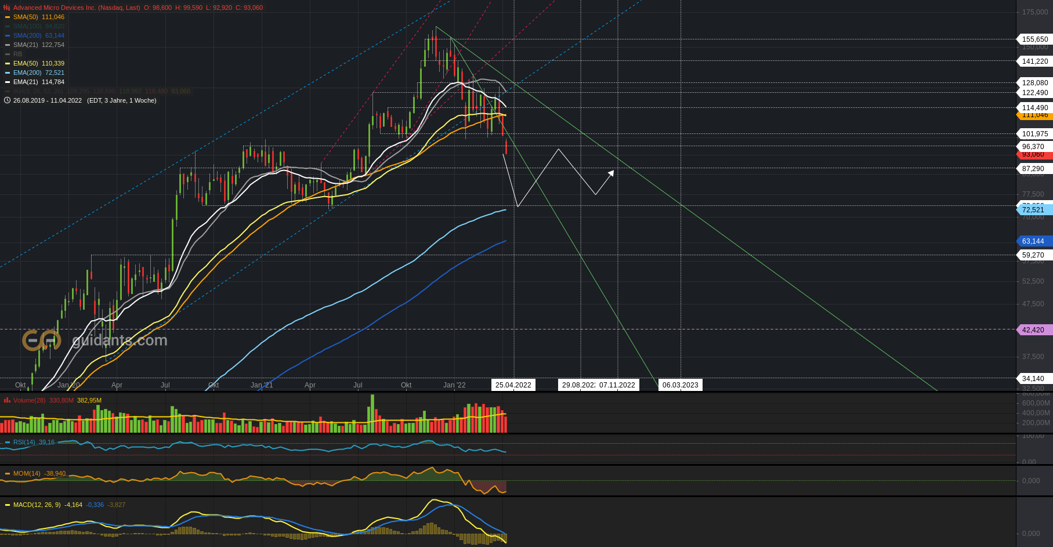The image size is (1053, 547).
Task: Open the (EDT, 3 Jahre, 1 Woche) period setting
Action: [122, 100]
